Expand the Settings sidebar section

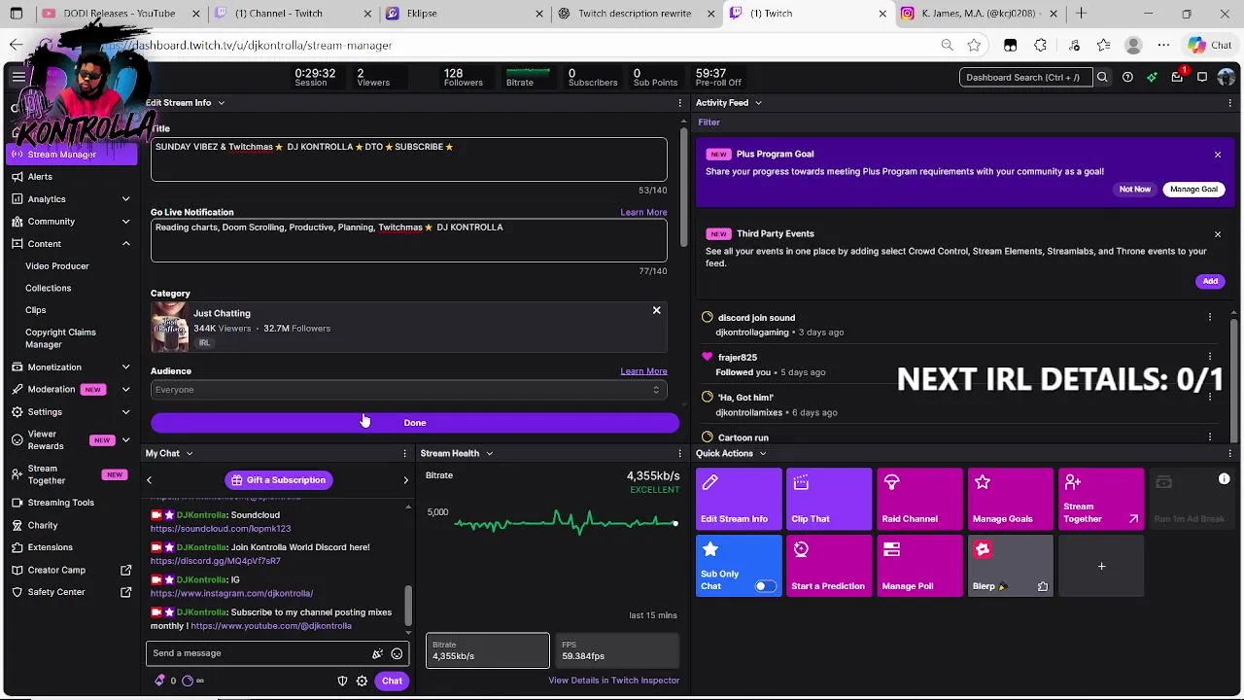(x=125, y=412)
